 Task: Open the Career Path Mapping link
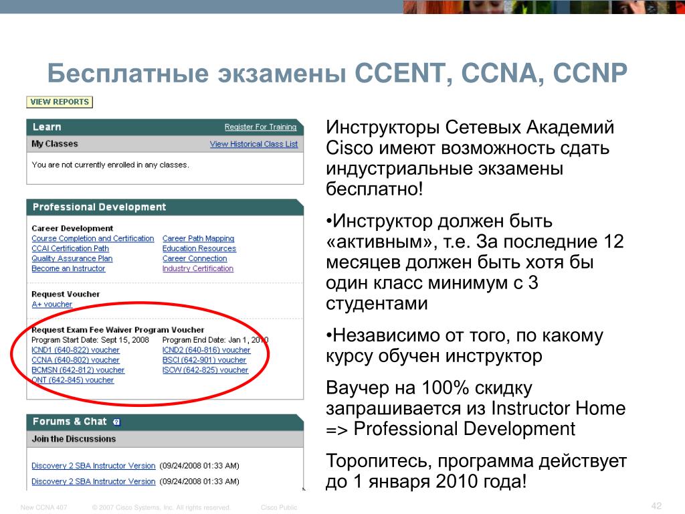click(198, 239)
